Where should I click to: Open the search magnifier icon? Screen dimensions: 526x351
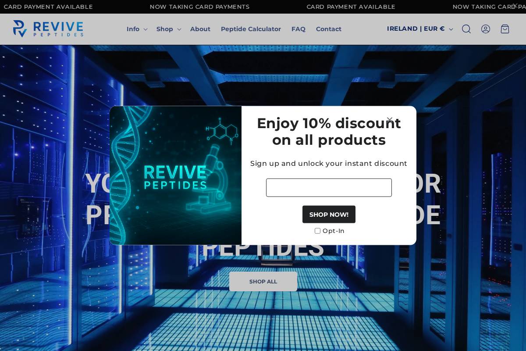coord(466,29)
